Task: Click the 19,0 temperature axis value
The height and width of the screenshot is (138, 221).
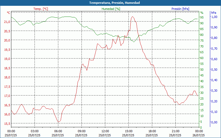Action: click(x=7, y=59)
